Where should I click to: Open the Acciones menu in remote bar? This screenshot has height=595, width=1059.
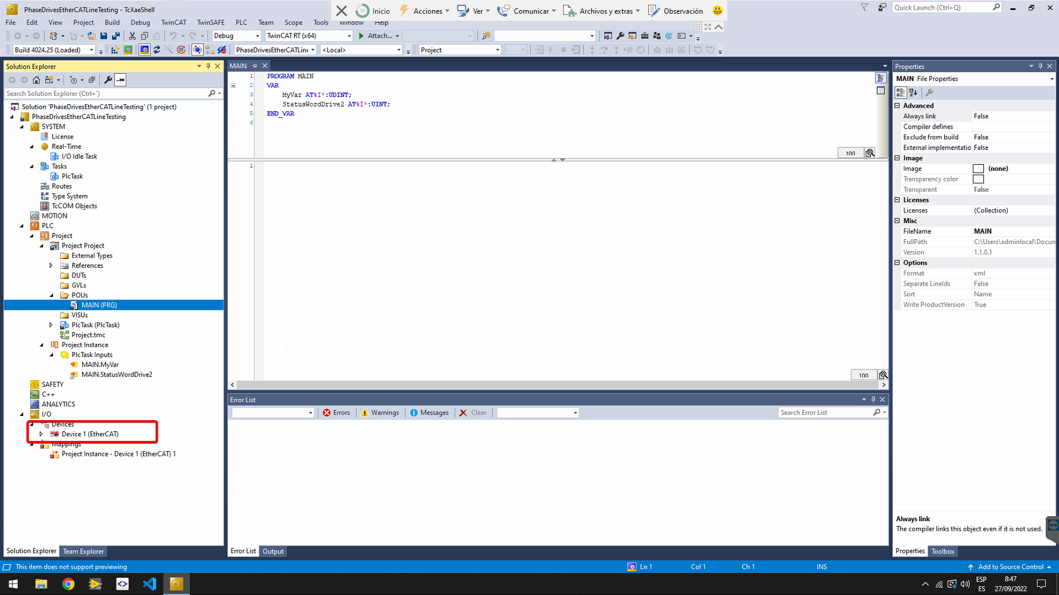424,11
